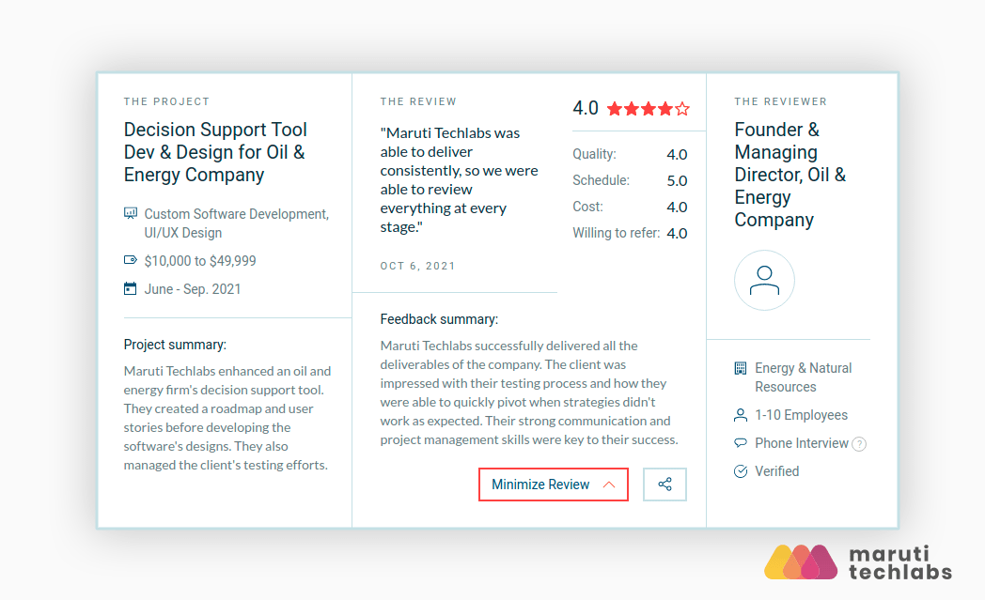985x600 pixels.
Task: Click the four-star rating stars
Action: point(648,109)
